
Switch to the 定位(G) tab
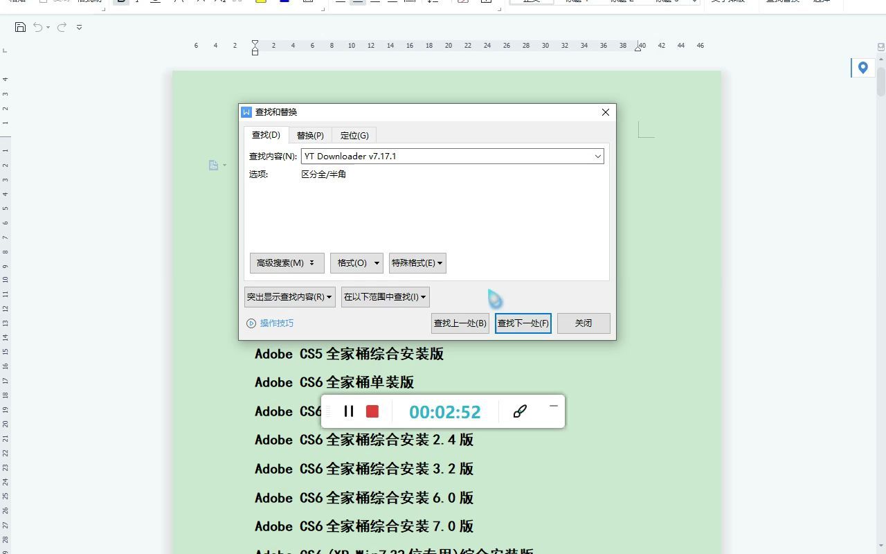click(x=354, y=135)
